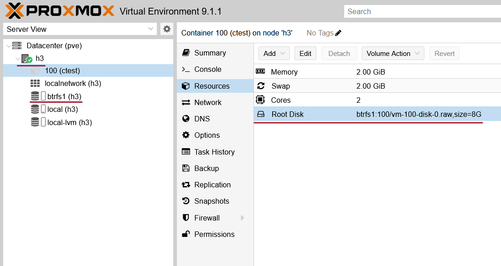Open the Summary tab
The width and height of the screenshot is (501, 266).
(215, 53)
